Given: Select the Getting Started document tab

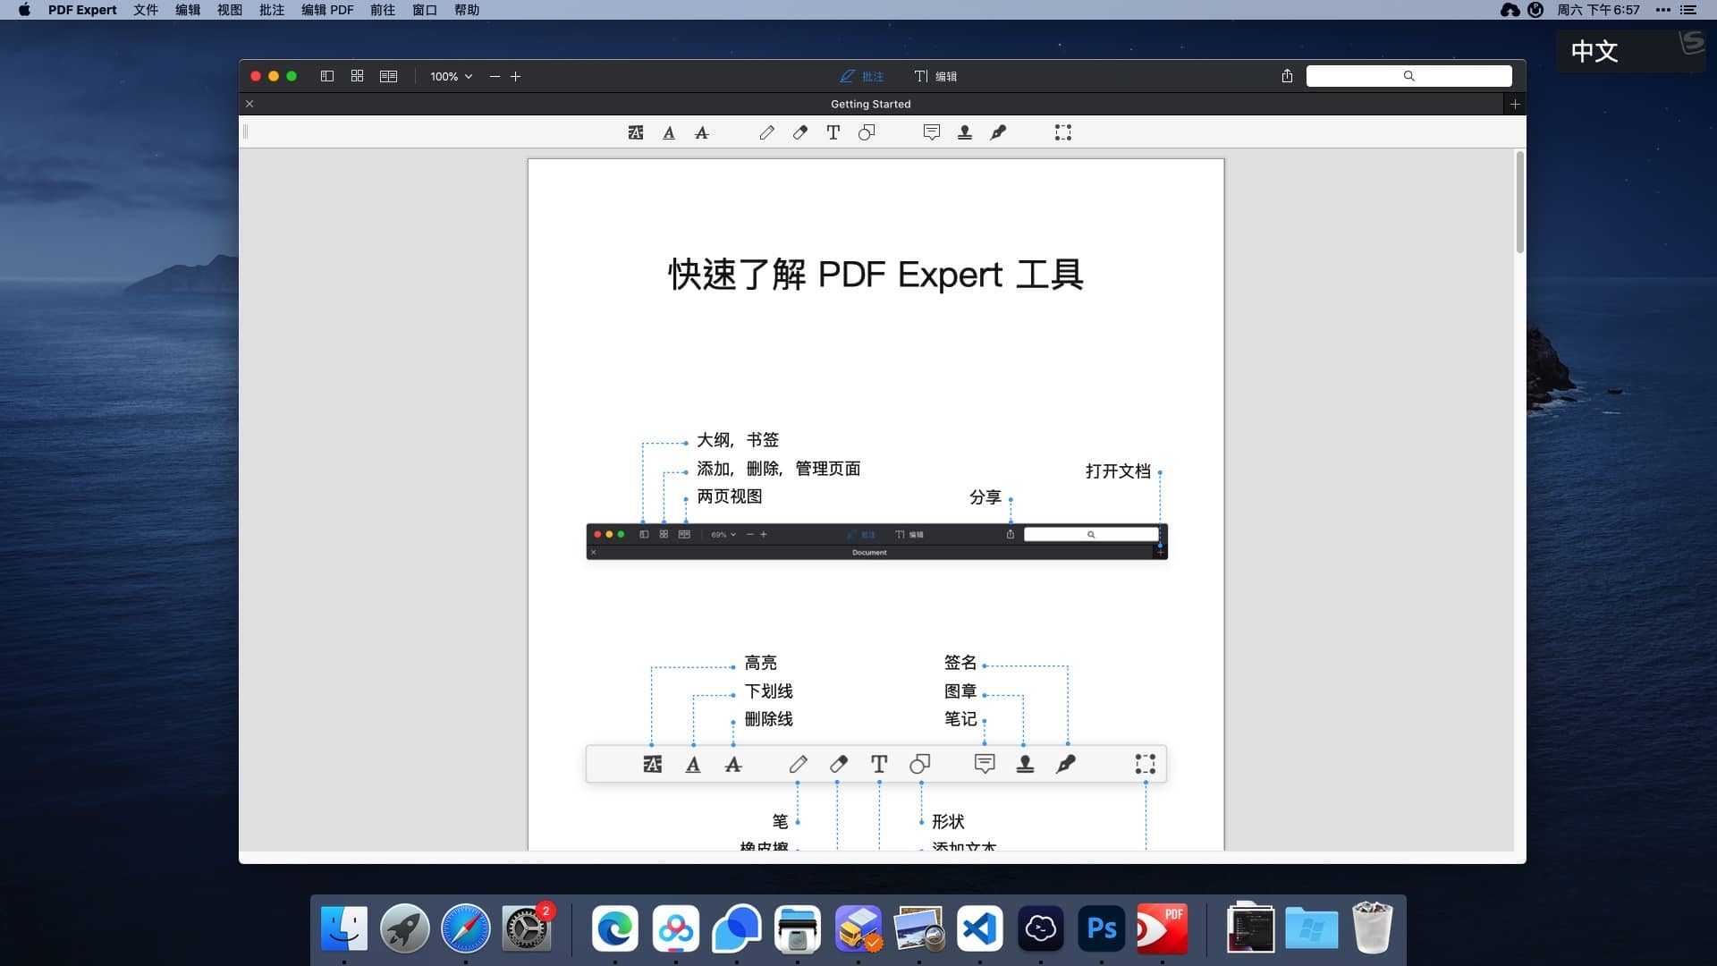Looking at the screenshot, I should [870, 104].
